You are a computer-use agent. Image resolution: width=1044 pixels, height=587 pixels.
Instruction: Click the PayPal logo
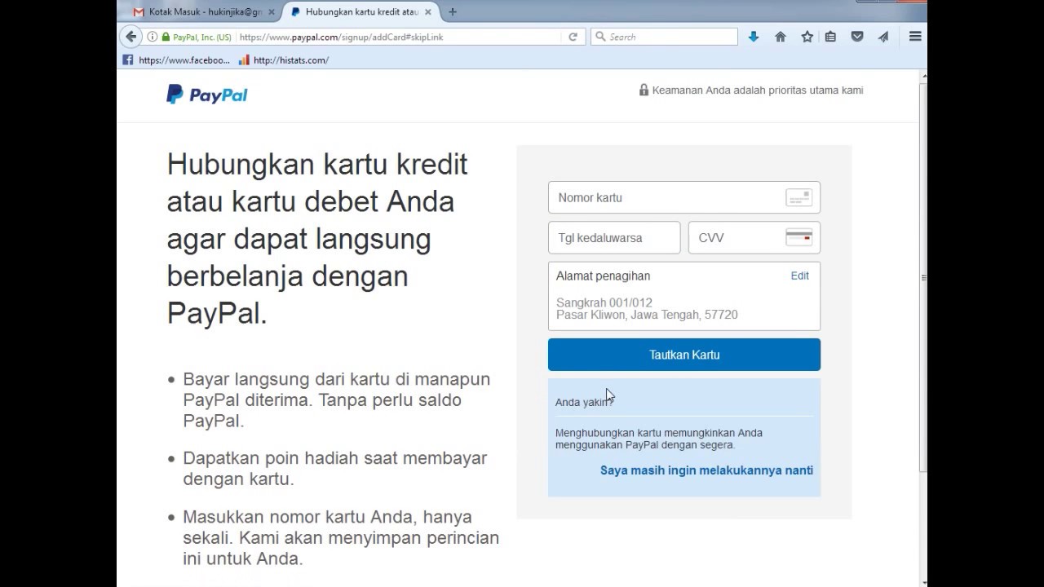tap(207, 95)
